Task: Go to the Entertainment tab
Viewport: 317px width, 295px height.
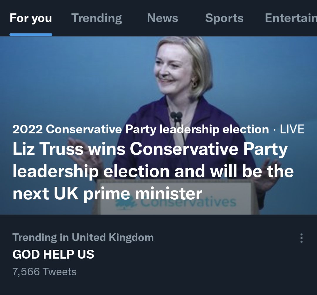Action: (291, 18)
